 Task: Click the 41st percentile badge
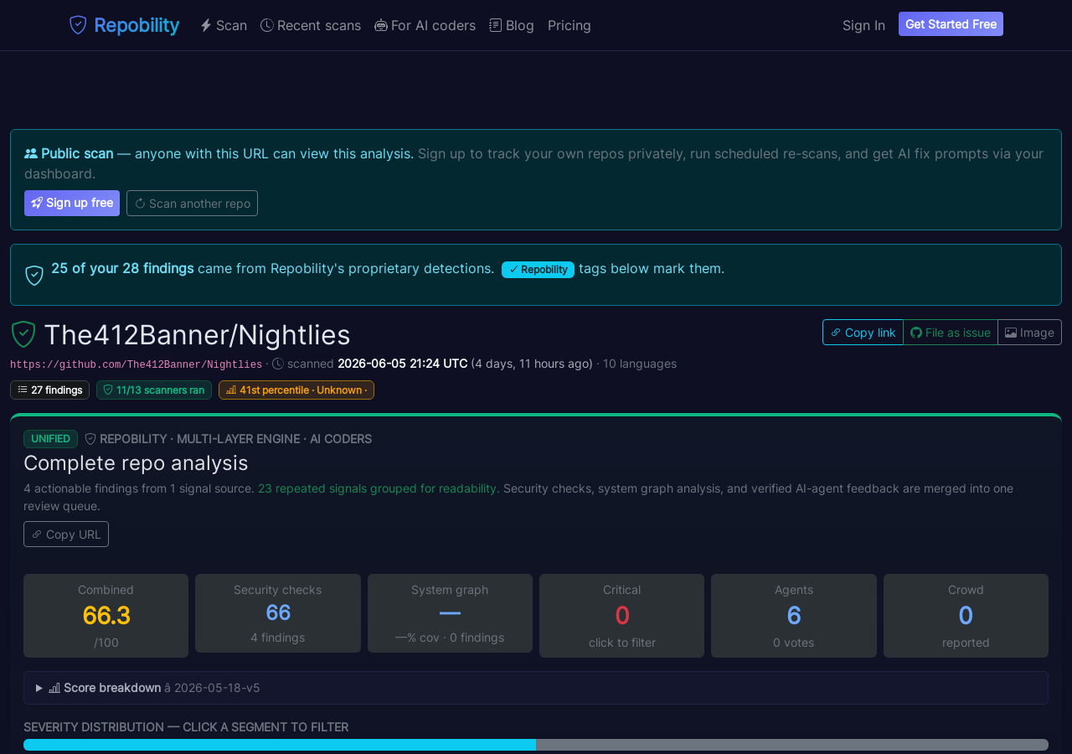coord(296,390)
